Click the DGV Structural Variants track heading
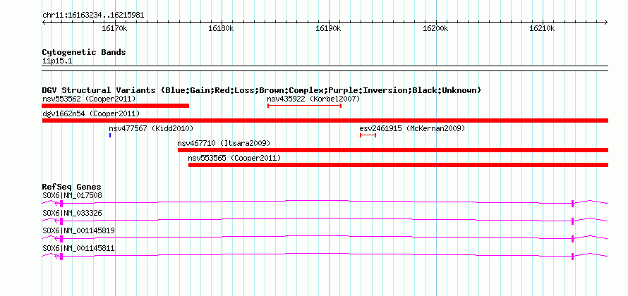 coord(262,90)
